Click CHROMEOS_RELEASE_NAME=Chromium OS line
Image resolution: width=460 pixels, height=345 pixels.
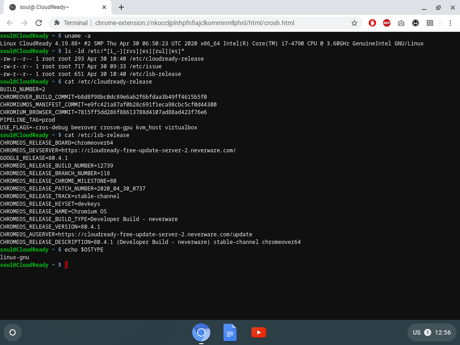coord(53,211)
